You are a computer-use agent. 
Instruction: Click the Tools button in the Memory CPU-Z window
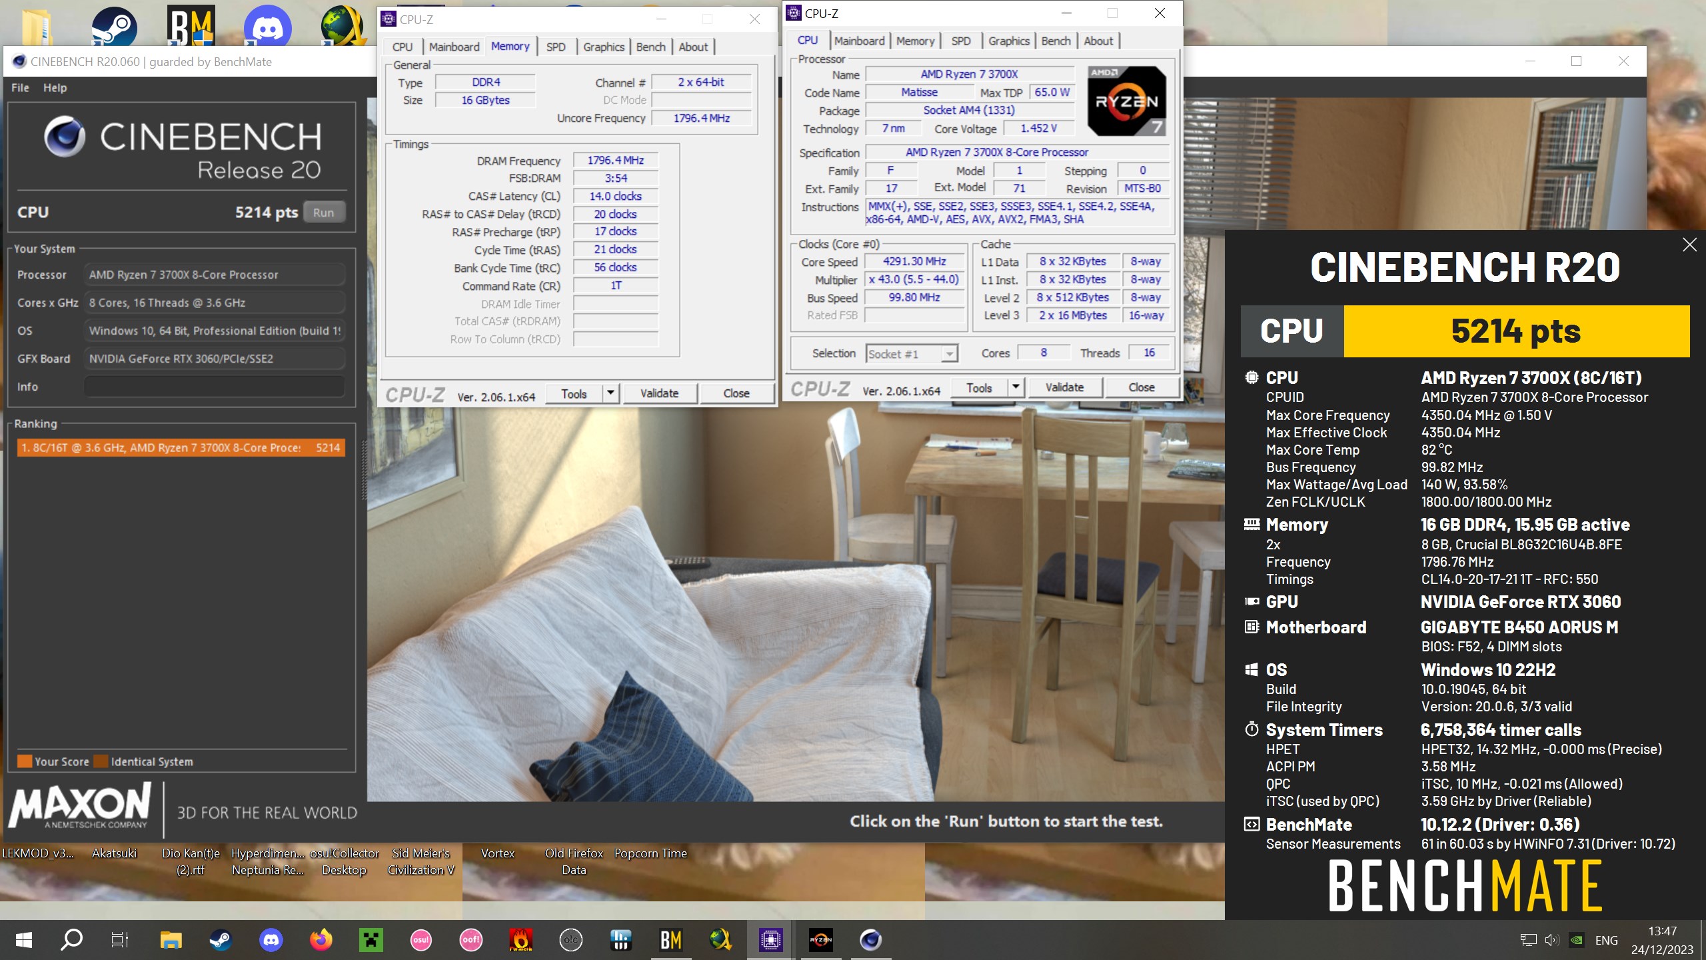tap(574, 393)
